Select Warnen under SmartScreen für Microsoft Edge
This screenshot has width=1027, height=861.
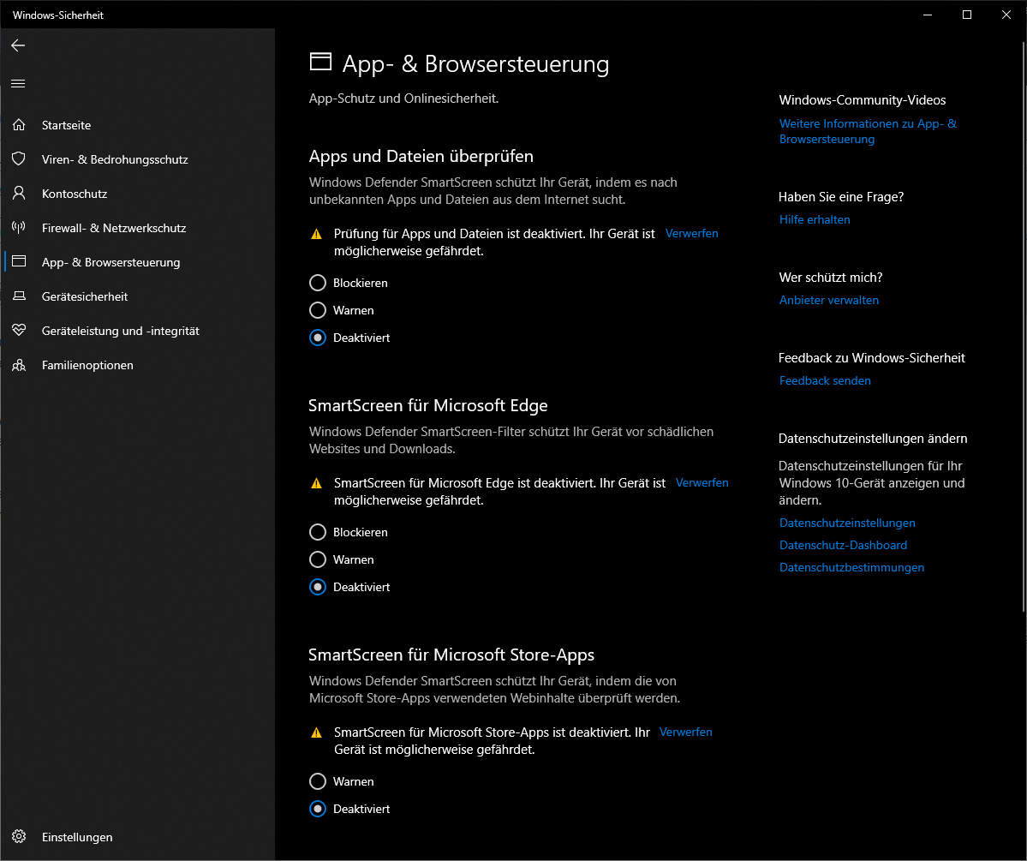(318, 559)
